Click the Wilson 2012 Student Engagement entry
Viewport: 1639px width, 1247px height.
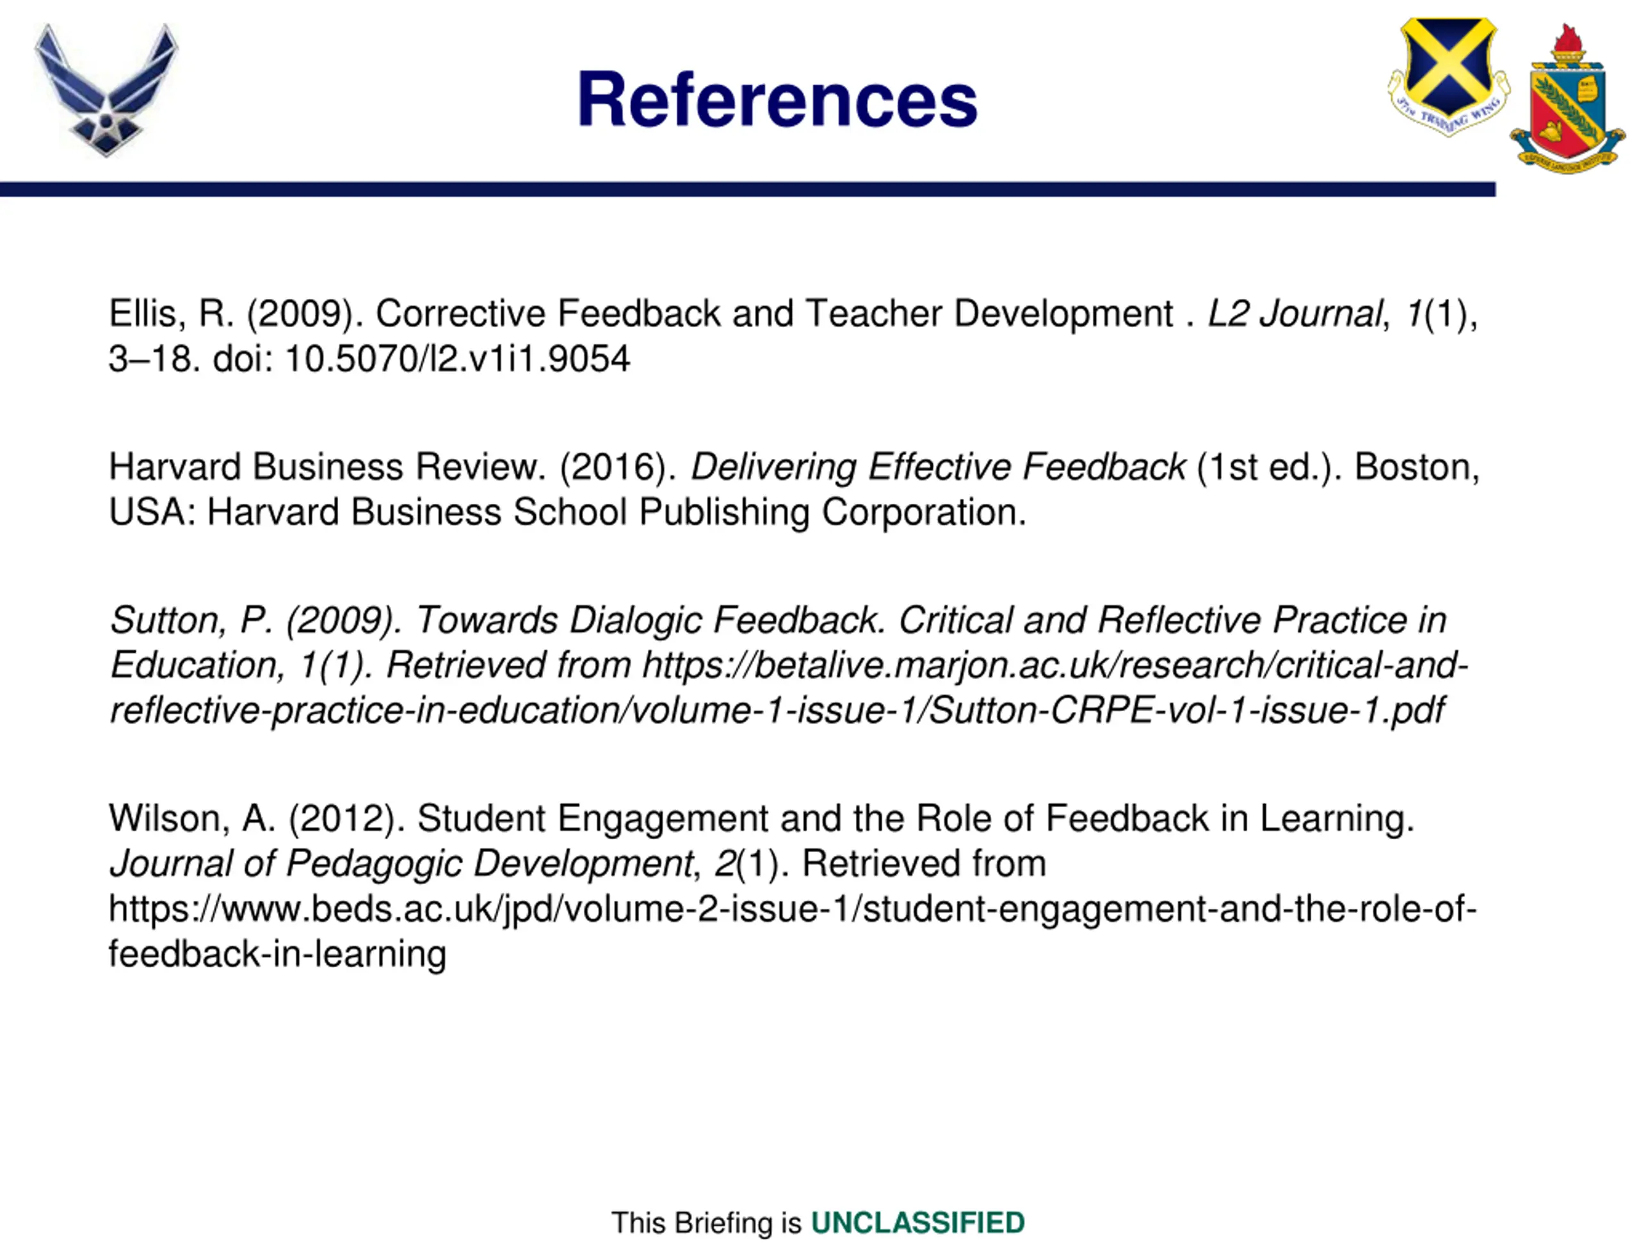[761, 819]
